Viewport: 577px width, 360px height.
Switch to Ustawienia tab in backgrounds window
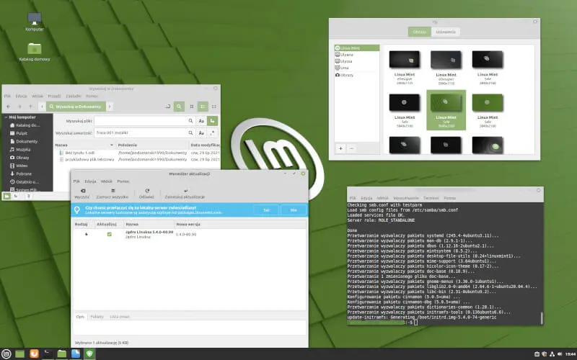point(446,32)
